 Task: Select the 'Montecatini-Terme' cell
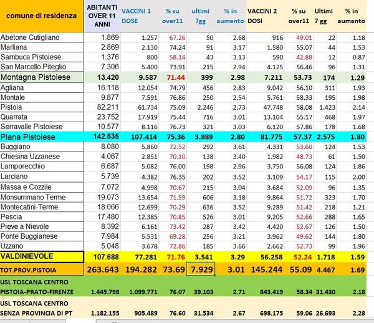[x=42, y=207]
